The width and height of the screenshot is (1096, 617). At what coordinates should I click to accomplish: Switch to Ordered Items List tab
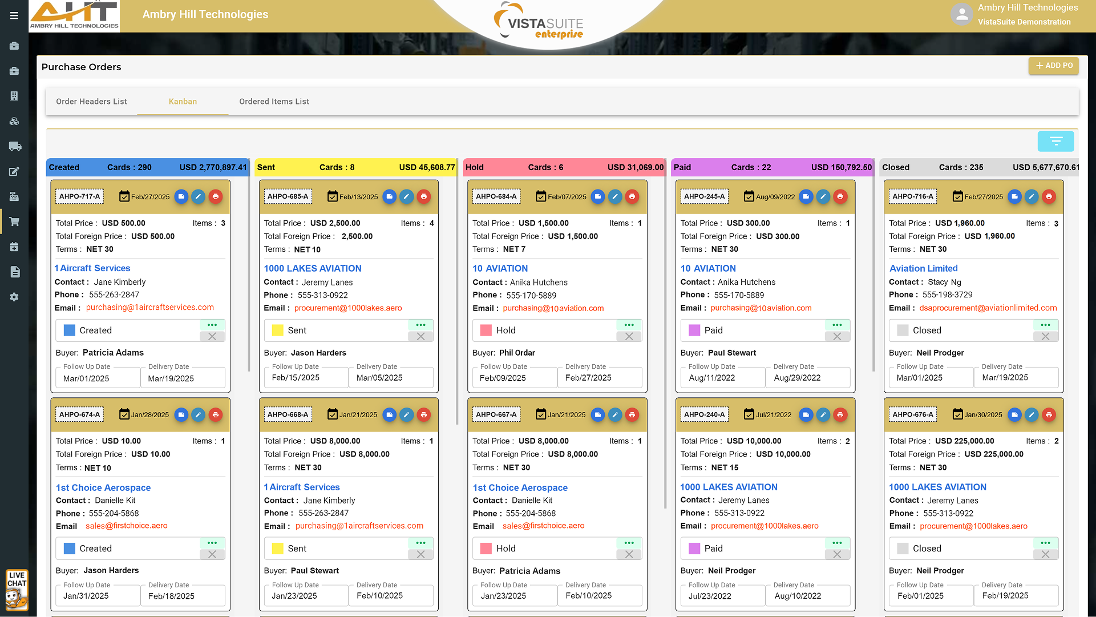[x=274, y=102]
